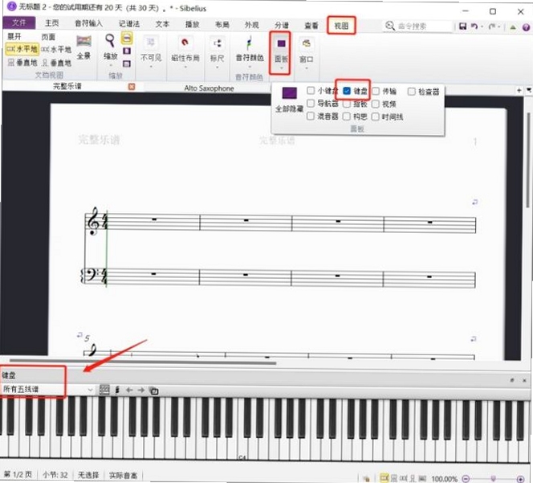Enable the 指板 fretboard checkbox
533x483 pixels.
coord(347,104)
